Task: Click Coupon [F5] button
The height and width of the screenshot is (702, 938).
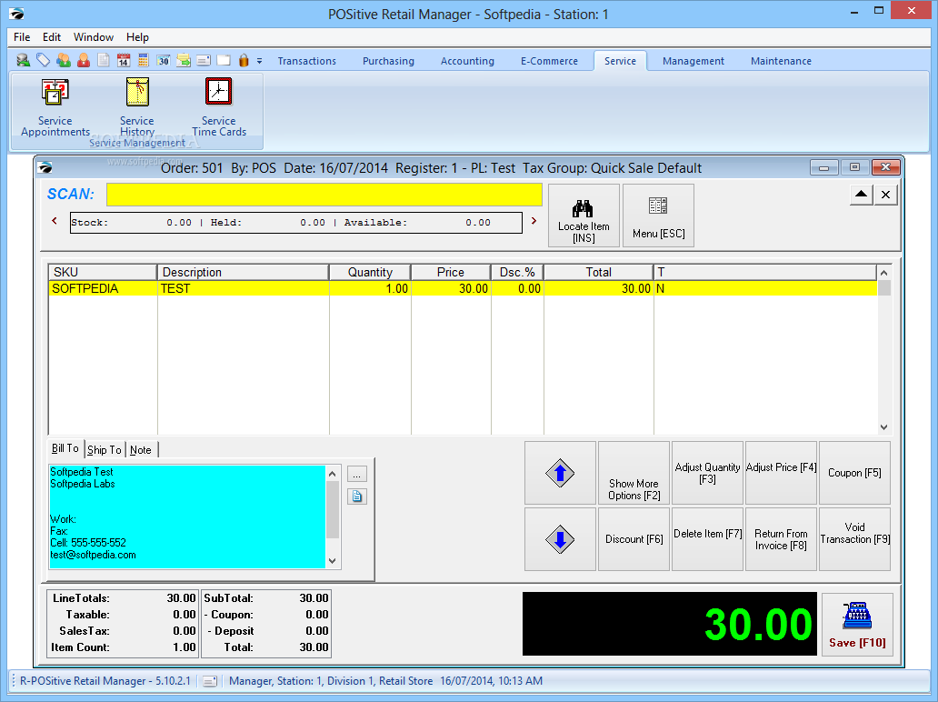Action: click(855, 473)
